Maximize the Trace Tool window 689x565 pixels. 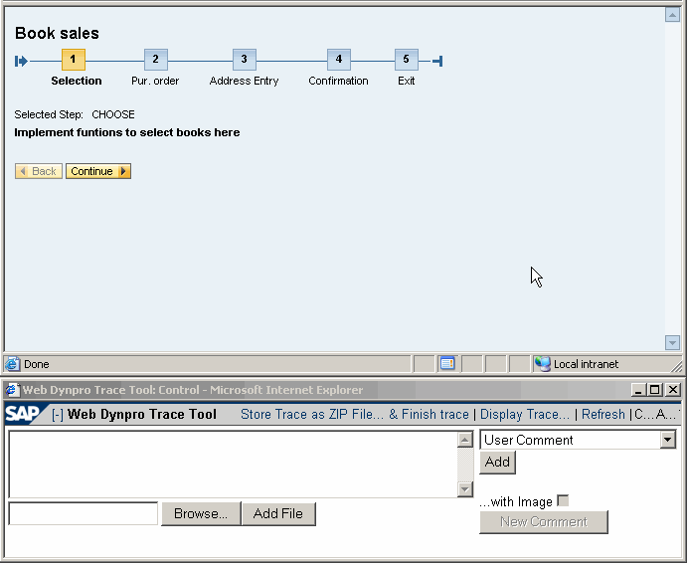point(655,390)
